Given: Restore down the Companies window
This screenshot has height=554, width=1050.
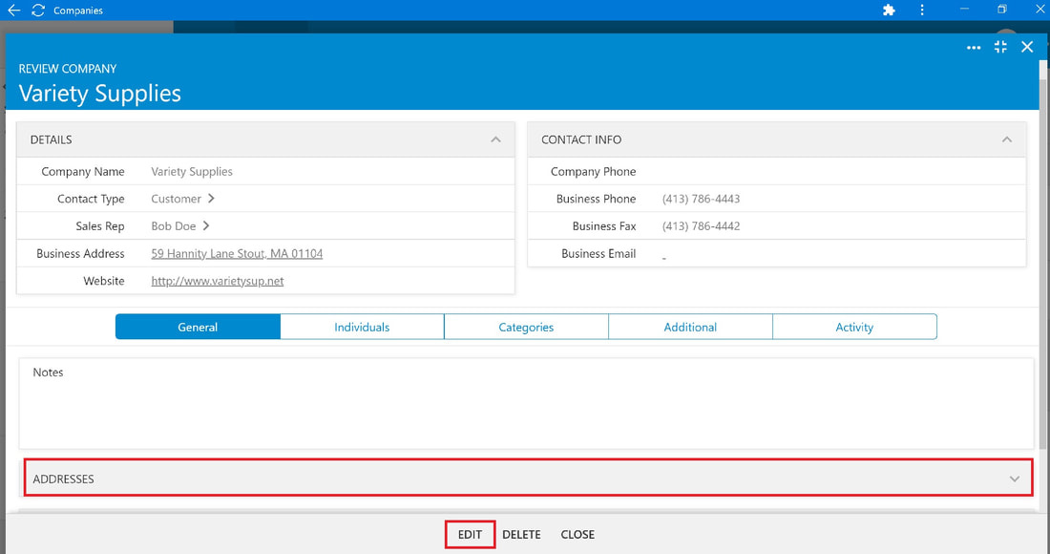Looking at the screenshot, I should coord(1001,10).
